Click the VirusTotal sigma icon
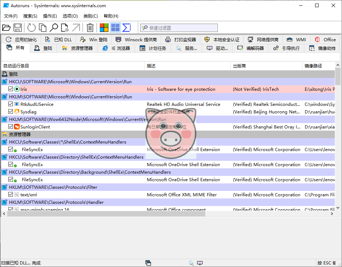The height and width of the screenshot is (267, 342). [x=126, y=28]
